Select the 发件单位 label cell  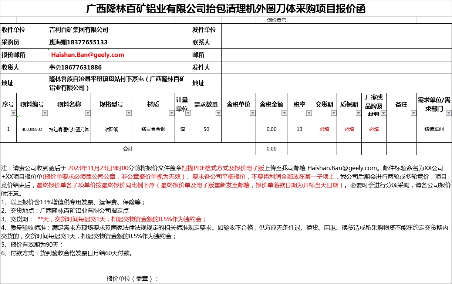[206, 30]
